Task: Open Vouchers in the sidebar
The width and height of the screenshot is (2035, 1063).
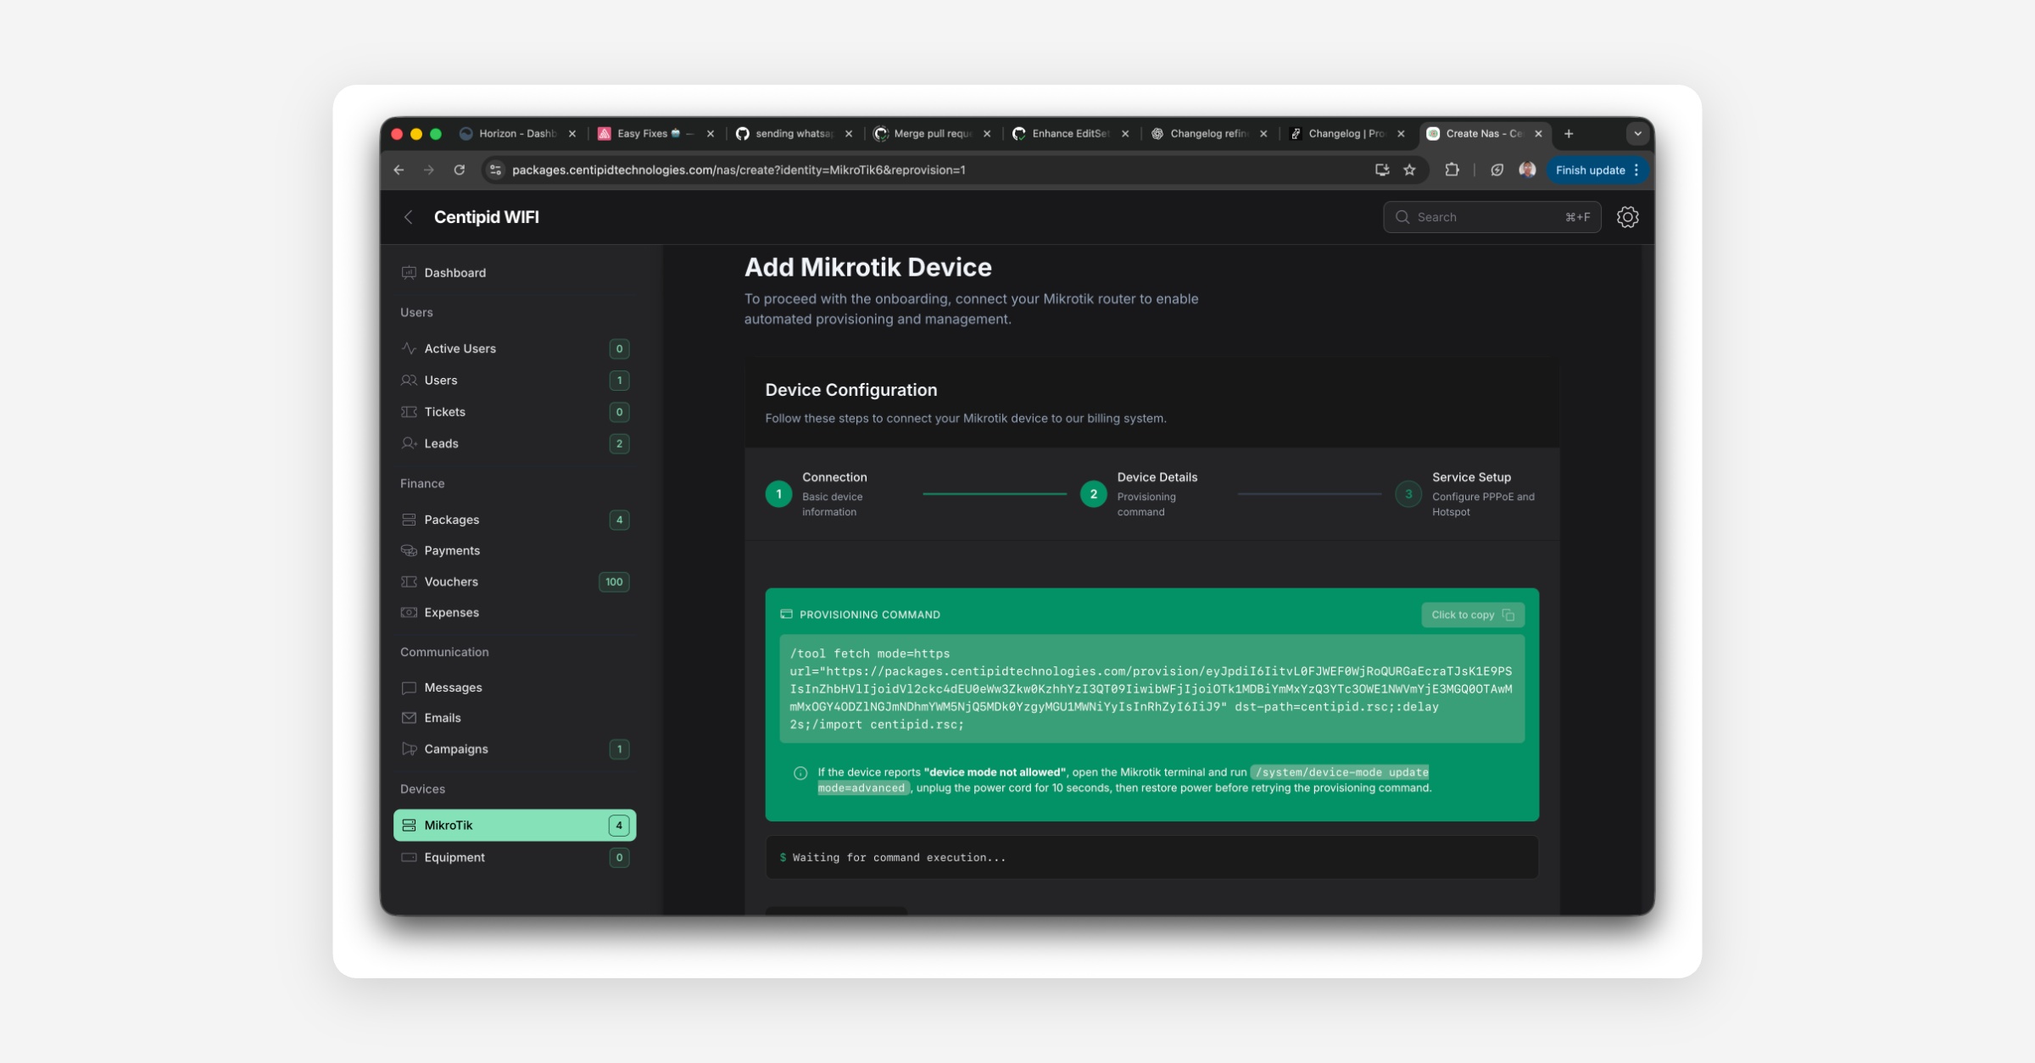Action: 451,582
